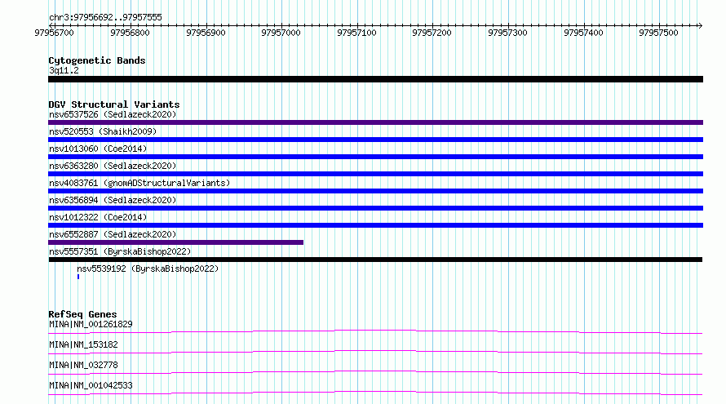
Task: Click the ruler's left arrowhead
Action: coord(51,25)
